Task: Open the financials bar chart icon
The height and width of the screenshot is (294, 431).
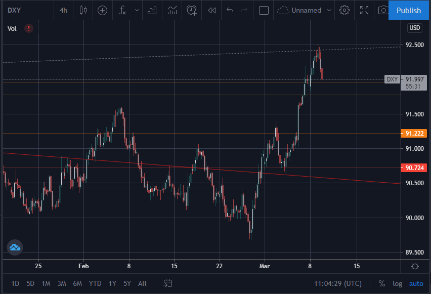Action: coord(152,11)
